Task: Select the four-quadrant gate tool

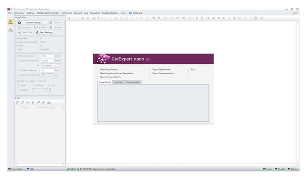Action: pos(132,18)
